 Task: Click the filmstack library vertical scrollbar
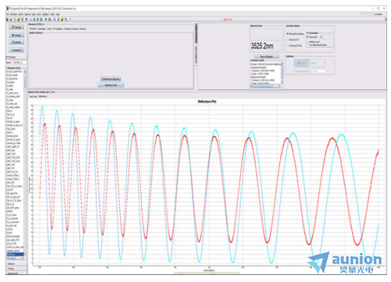pyautogui.click(x=25, y=162)
